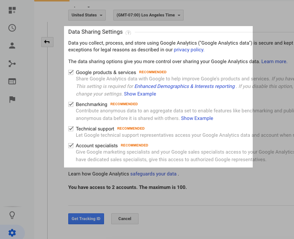
Task: Click the Google products & services label
Action: [x=106, y=72]
